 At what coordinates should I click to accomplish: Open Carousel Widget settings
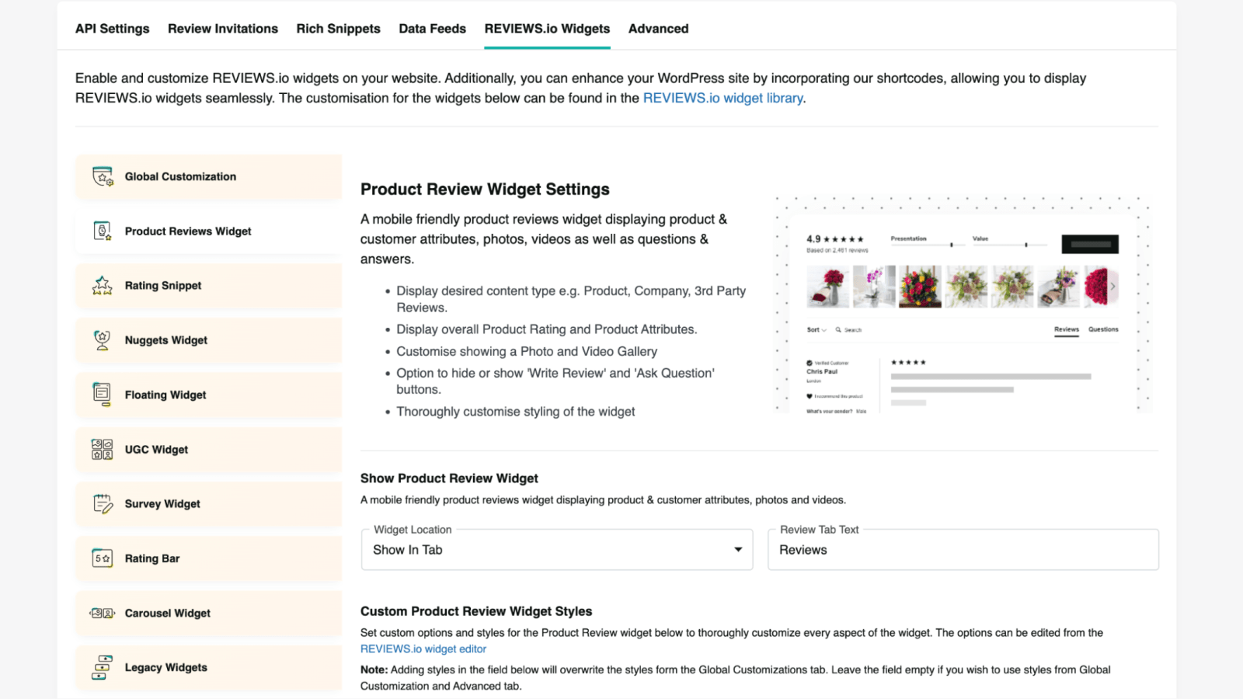click(209, 613)
